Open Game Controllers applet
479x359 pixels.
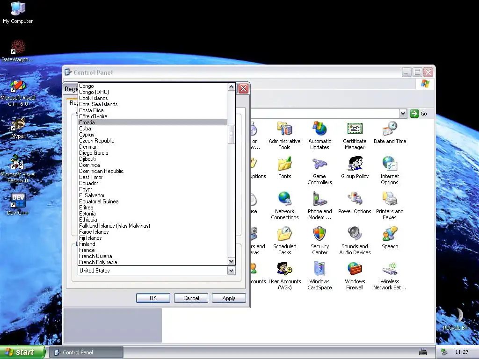tap(319, 171)
